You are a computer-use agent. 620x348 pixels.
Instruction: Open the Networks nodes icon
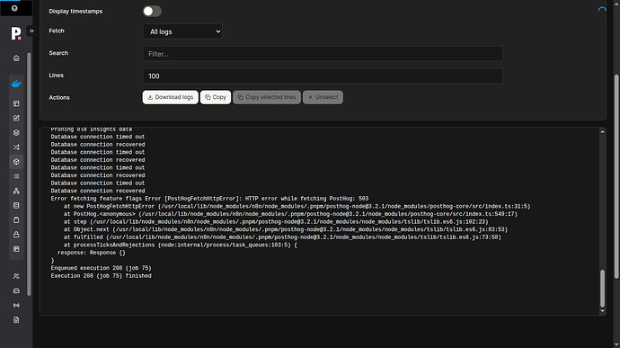coord(16,191)
